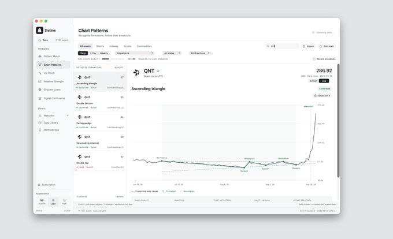Switch appearance to System theme

click(x=42, y=201)
